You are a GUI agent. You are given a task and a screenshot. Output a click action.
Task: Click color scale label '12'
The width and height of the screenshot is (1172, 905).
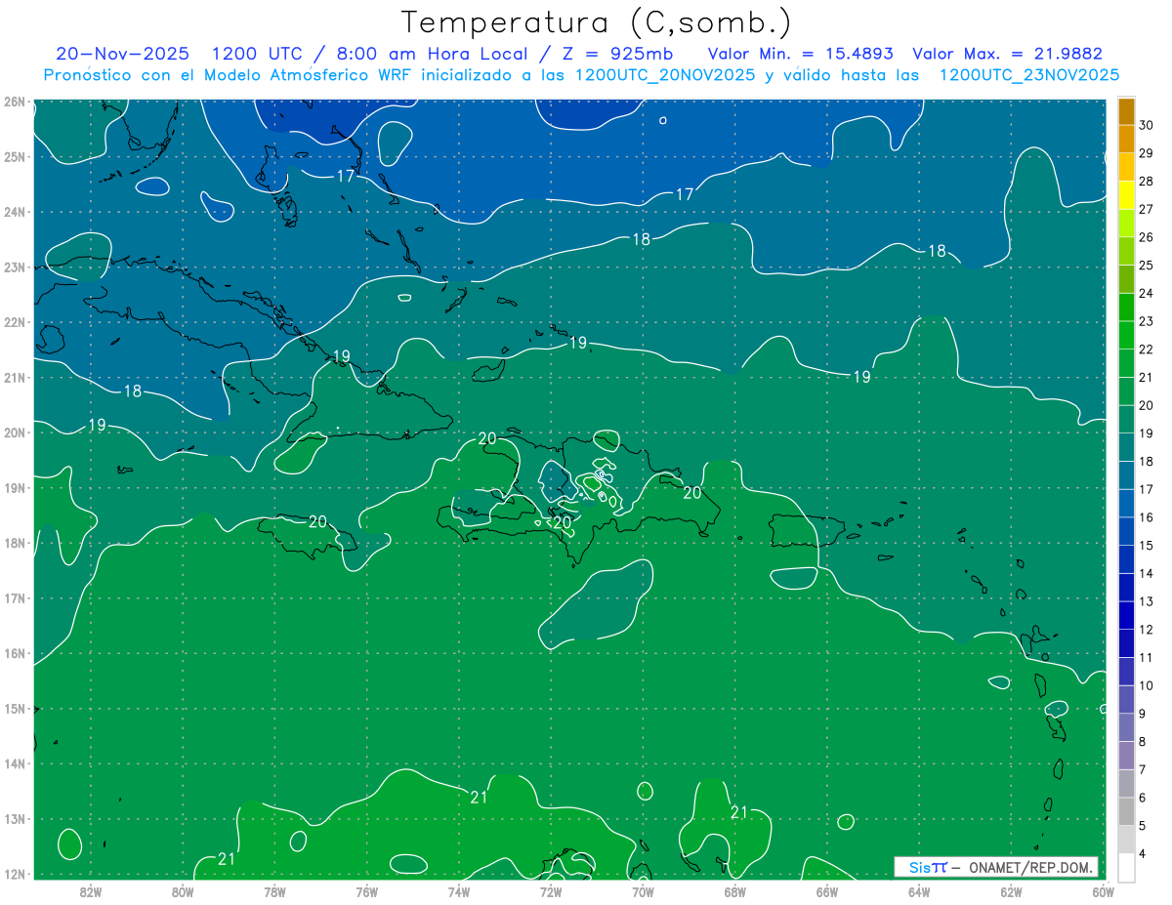pyautogui.click(x=1147, y=630)
